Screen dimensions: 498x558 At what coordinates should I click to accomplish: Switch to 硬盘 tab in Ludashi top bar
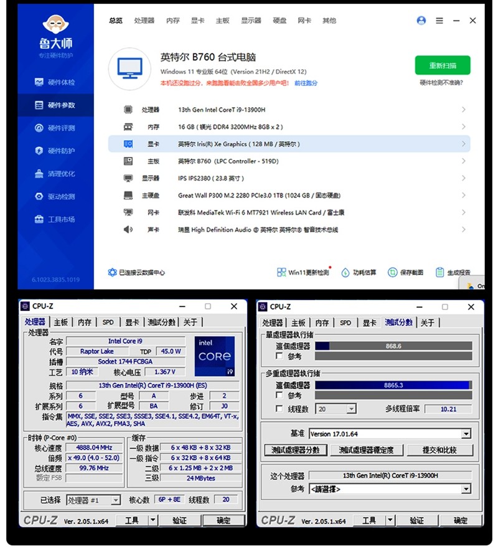[x=280, y=21]
